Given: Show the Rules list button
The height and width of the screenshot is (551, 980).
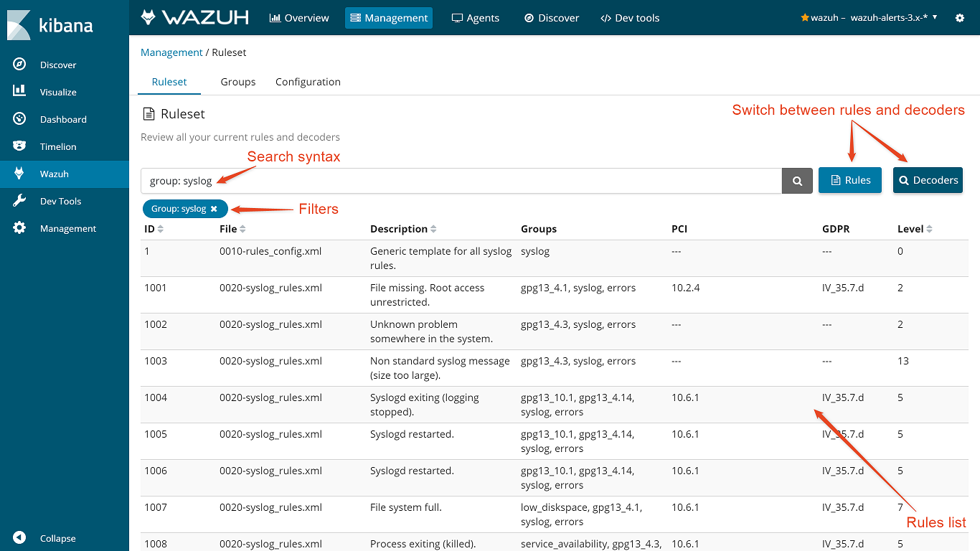Looking at the screenshot, I should click(850, 180).
